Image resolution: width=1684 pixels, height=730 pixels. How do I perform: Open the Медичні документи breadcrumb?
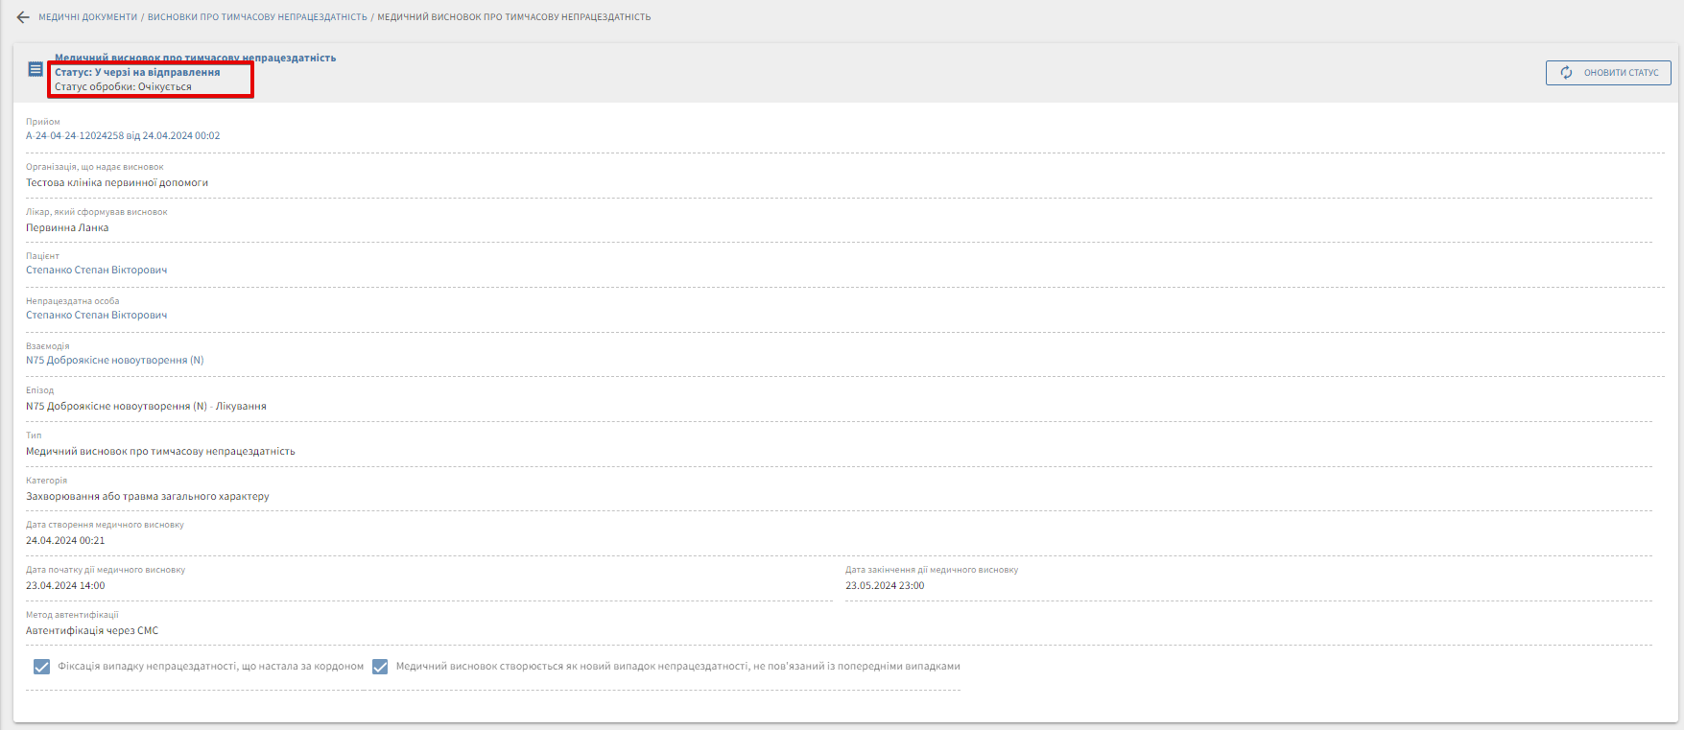pos(87,17)
